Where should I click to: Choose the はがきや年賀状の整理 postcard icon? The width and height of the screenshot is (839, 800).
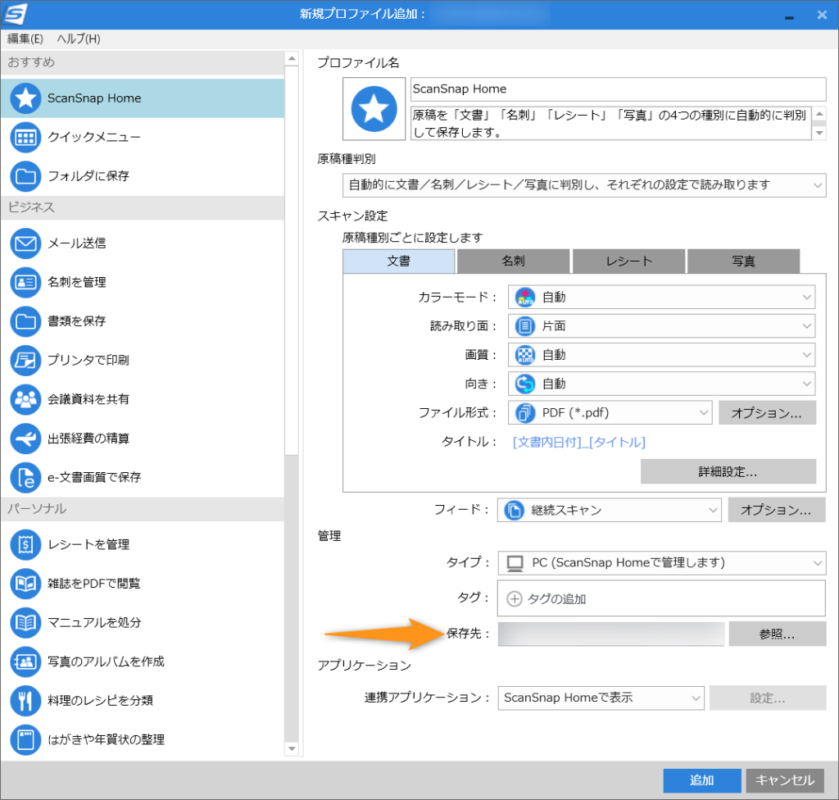pyautogui.click(x=25, y=740)
